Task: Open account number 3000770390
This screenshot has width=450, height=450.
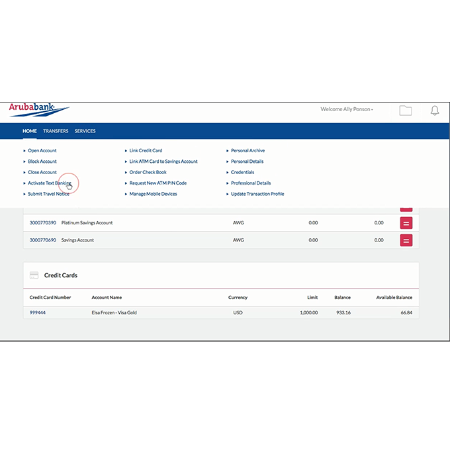Action: [43, 223]
